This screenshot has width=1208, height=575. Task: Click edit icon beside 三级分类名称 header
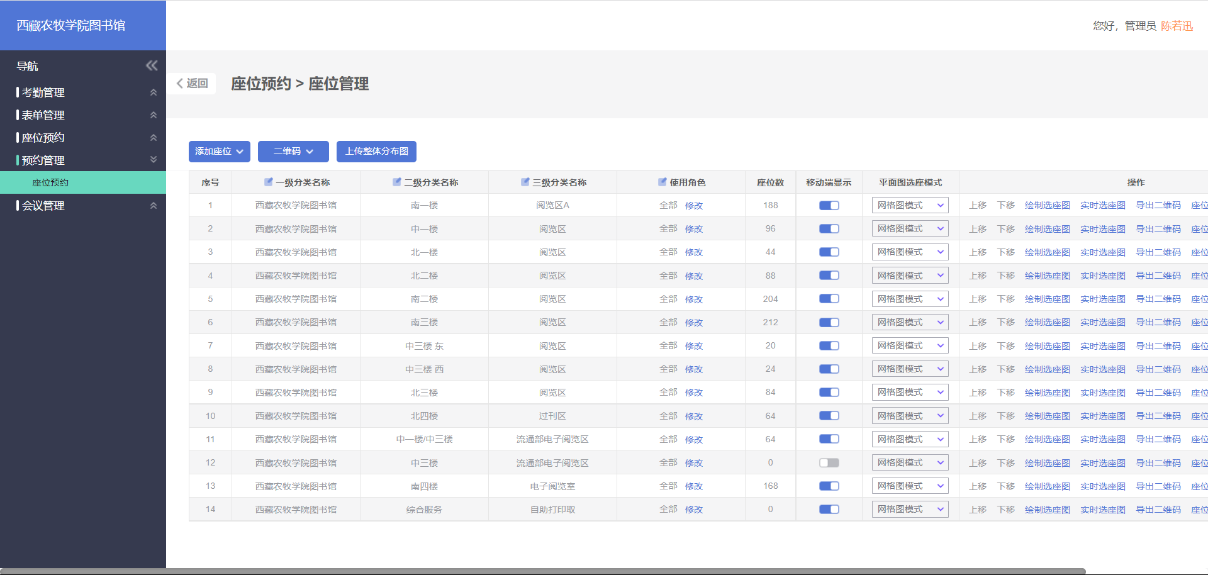(x=525, y=182)
